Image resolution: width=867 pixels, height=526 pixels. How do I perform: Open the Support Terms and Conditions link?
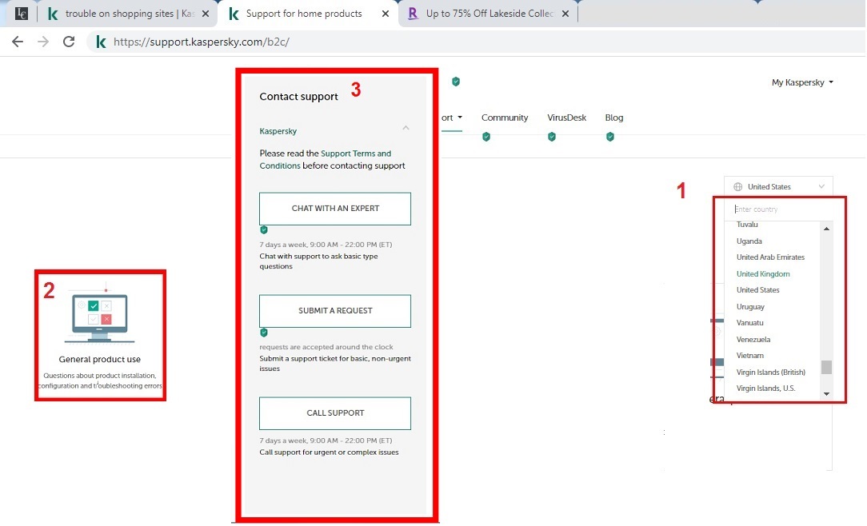point(325,159)
